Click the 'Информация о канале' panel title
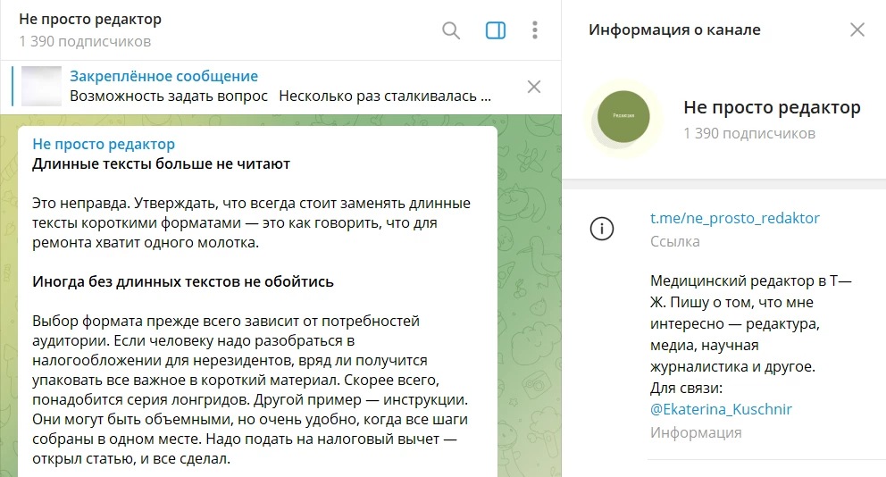The width and height of the screenshot is (886, 477). click(x=674, y=30)
